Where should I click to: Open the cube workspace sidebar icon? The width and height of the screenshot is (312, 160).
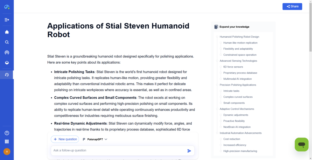[x=7, y=63]
